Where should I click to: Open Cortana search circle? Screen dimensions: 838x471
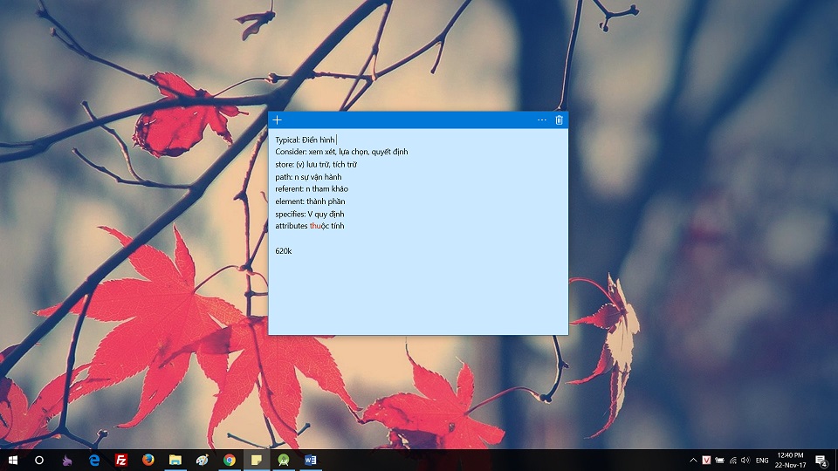point(39,460)
